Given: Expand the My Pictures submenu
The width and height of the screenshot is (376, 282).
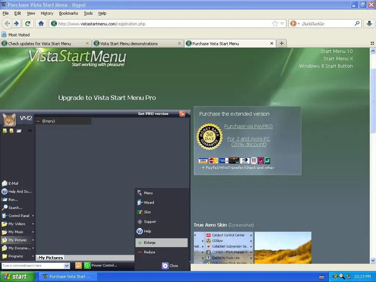Looking at the screenshot, I should pyautogui.click(x=33, y=240).
